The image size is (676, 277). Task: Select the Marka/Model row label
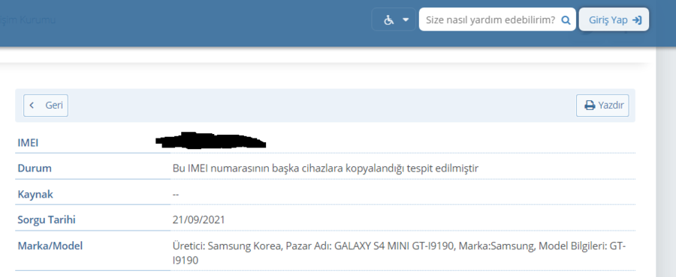pyautogui.click(x=50, y=246)
